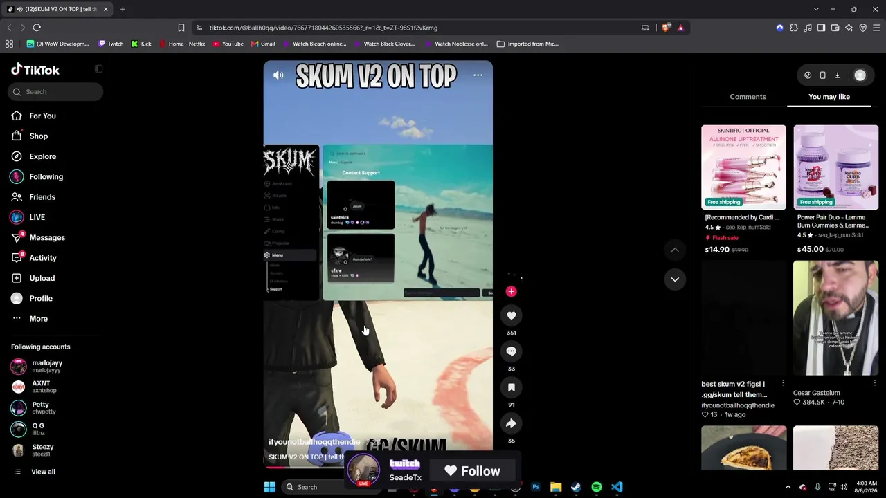This screenshot has width=886, height=498.
Task: Like the video with the heart icon
Action: 512,315
